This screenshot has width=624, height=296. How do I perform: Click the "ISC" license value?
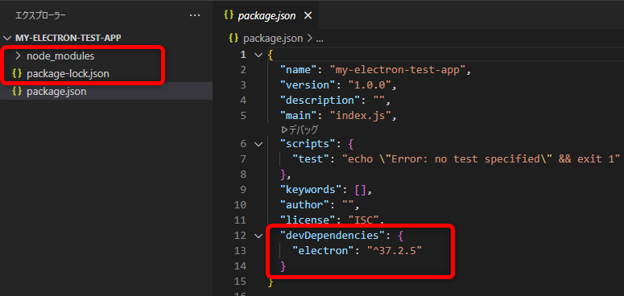pyautogui.click(x=363, y=220)
